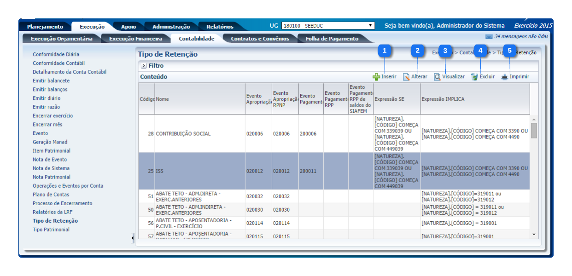Click the Visualizar magnifier icon
The height and width of the screenshot is (276, 572).
coord(437,77)
